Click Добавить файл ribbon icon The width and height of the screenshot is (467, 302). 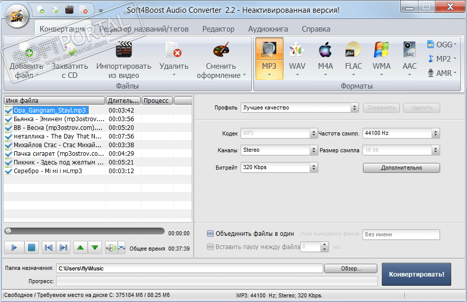[26, 50]
